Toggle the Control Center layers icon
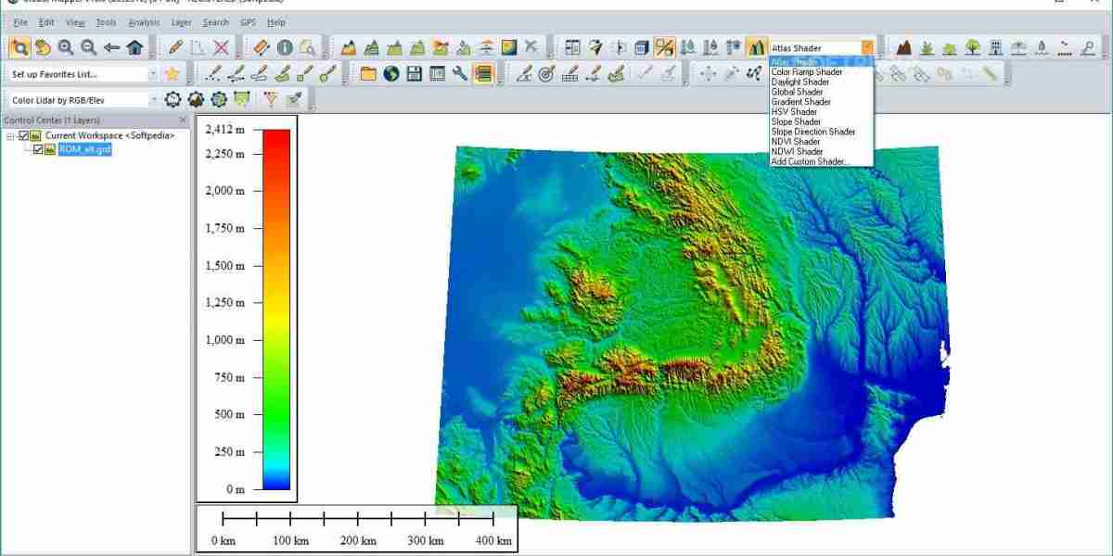 (x=482, y=74)
